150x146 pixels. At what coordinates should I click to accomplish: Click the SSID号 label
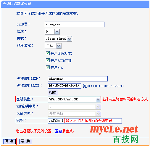[x=23, y=24]
